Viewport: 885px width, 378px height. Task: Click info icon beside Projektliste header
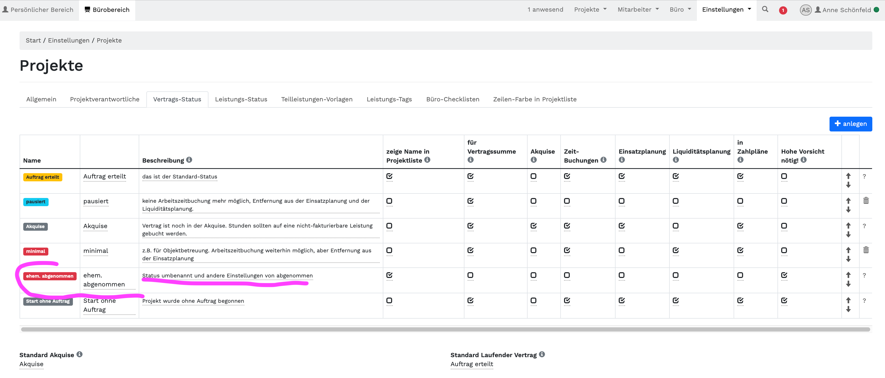coord(427,160)
